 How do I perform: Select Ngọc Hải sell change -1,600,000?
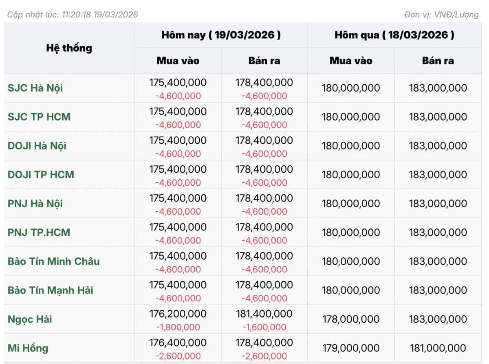[264, 327]
